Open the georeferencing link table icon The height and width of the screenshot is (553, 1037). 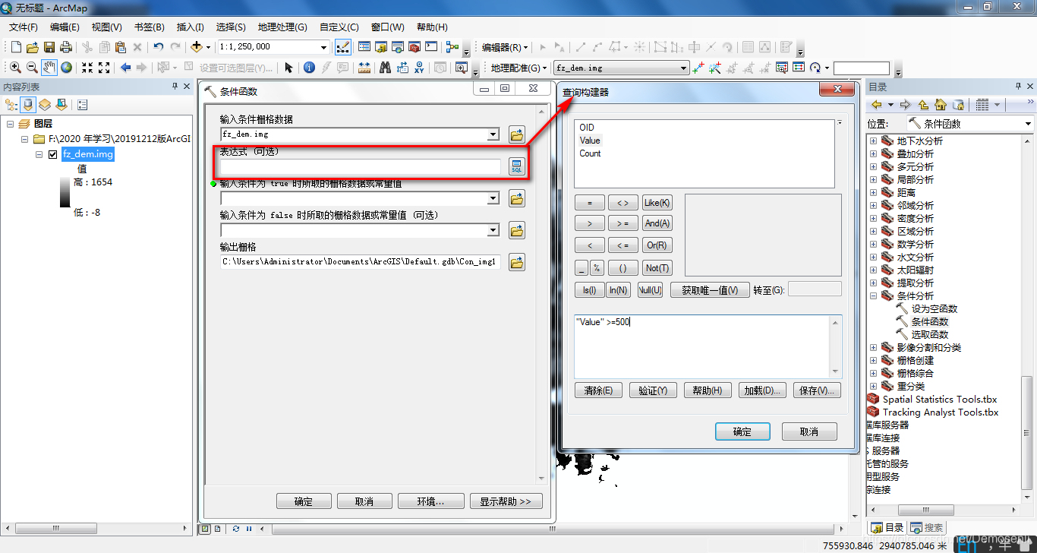799,68
